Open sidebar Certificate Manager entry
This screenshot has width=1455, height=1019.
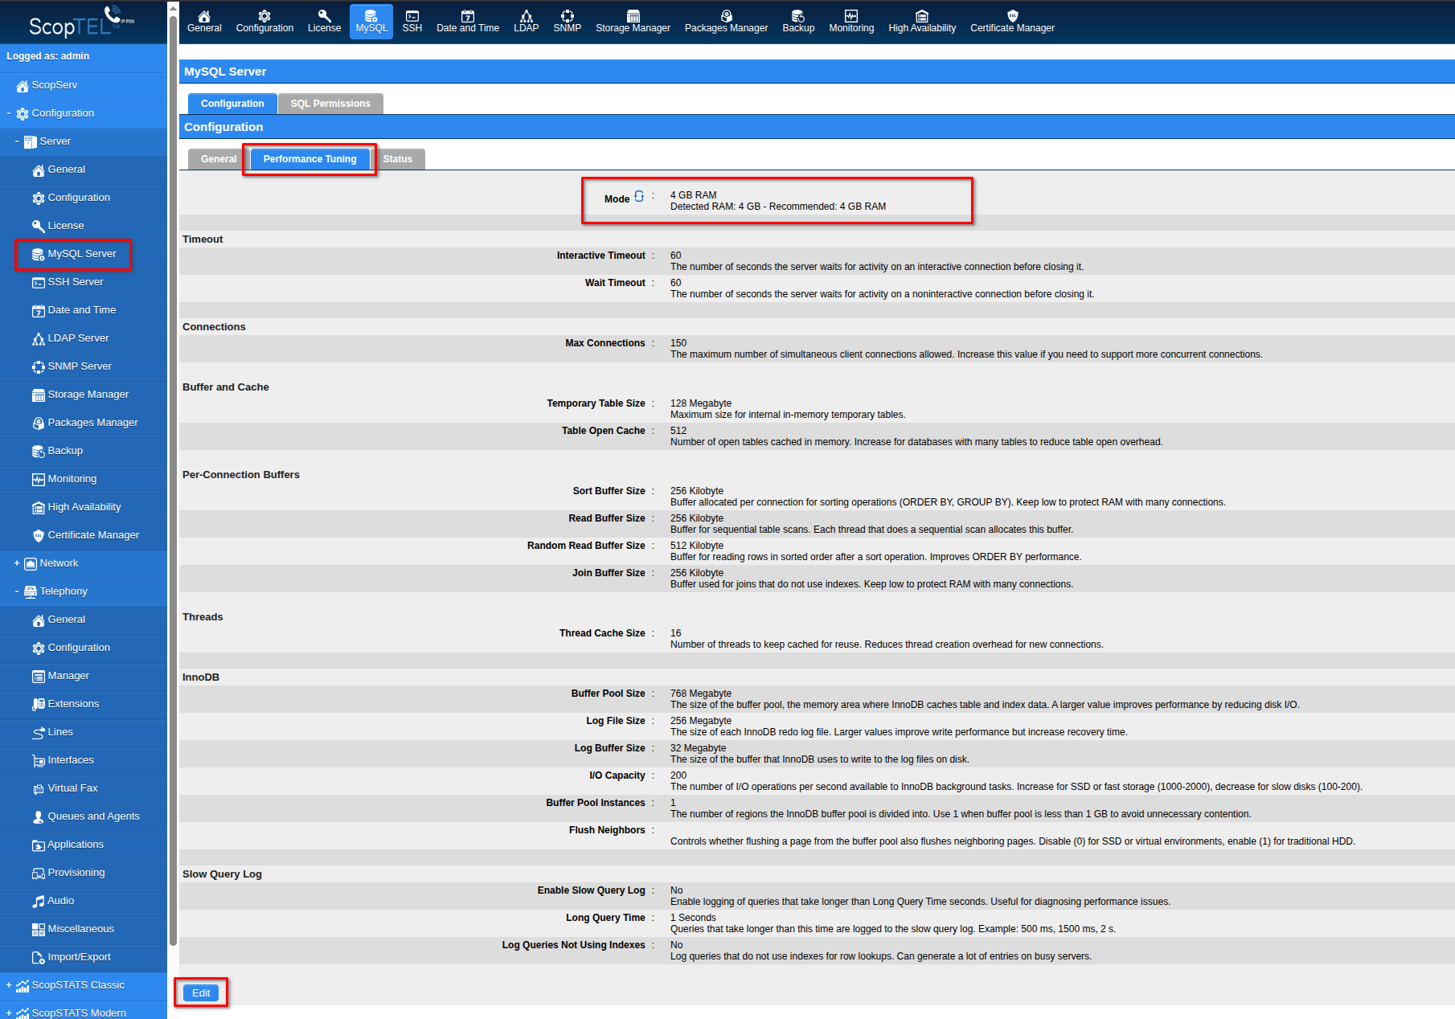point(86,535)
